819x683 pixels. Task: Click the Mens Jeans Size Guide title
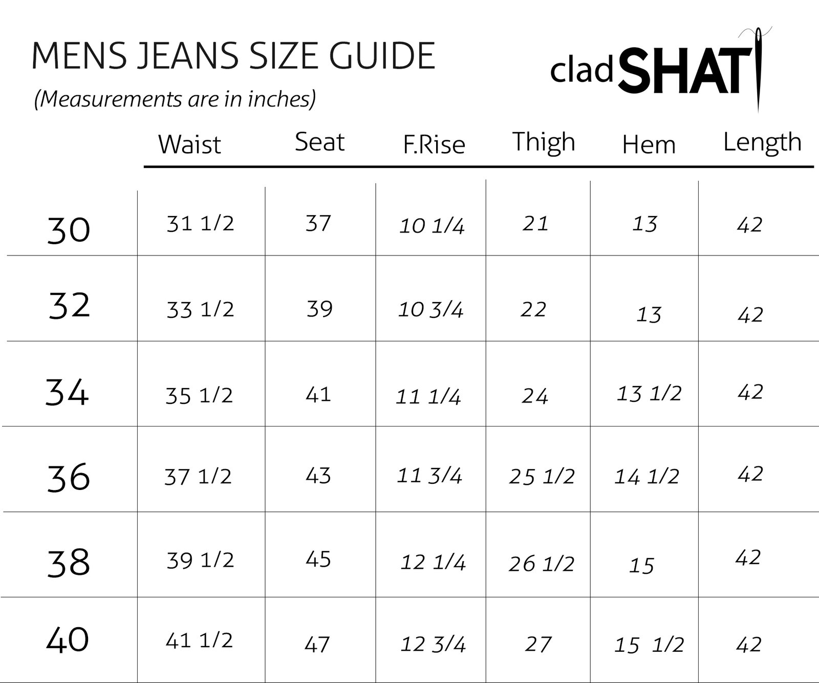[233, 56]
